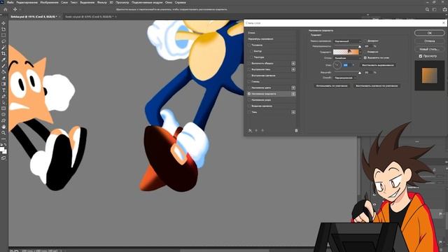
Task: Select the Rectangular Marquee tool
Action: (3, 35)
